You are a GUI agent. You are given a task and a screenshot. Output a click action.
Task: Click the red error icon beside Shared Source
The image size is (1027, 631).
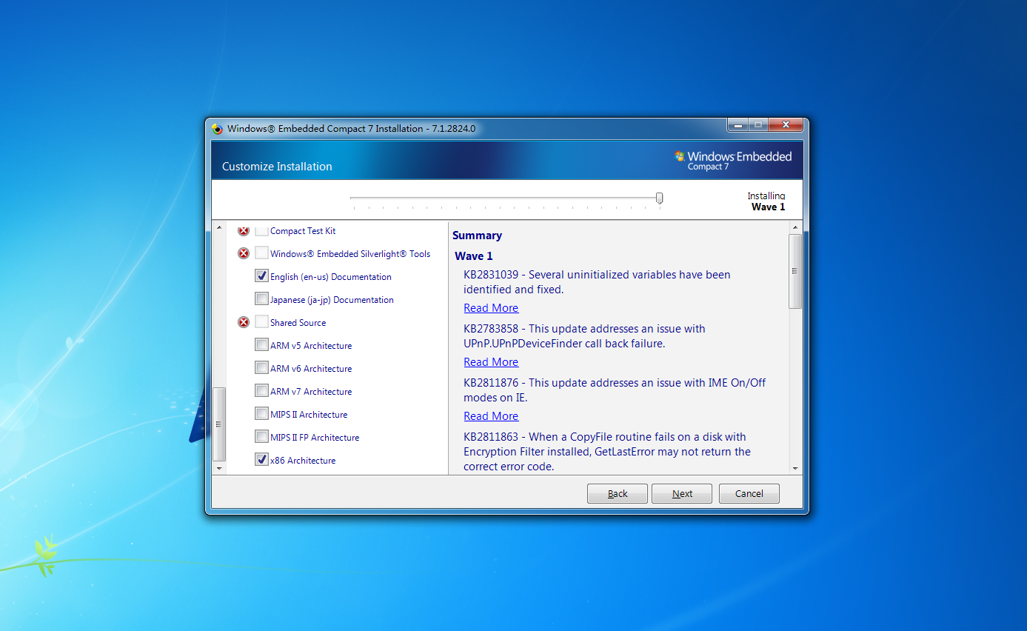(x=244, y=322)
